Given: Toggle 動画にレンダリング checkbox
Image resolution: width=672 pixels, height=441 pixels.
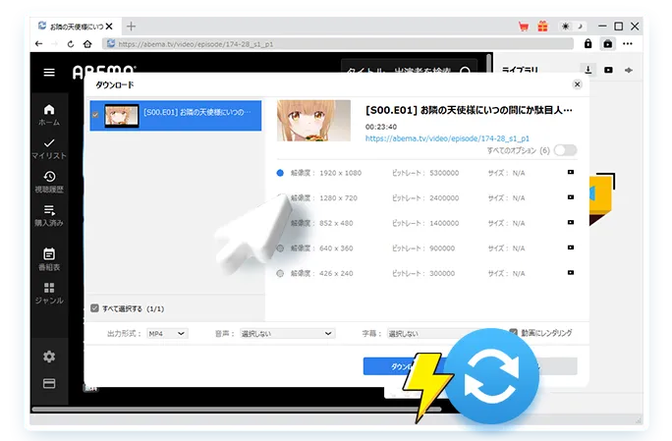Looking at the screenshot, I should [x=513, y=333].
